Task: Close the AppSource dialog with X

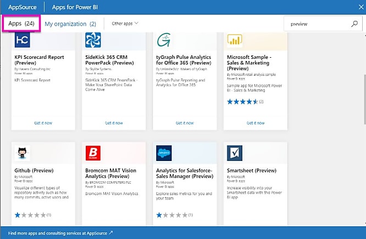Action: coord(361,7)
